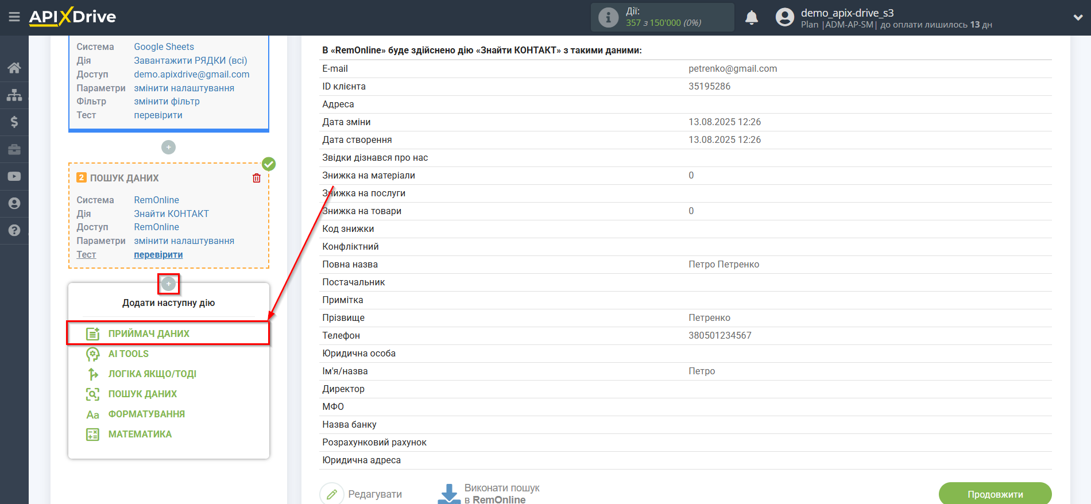
Task: Open RemOnline access link
Action: coord(156,227)
